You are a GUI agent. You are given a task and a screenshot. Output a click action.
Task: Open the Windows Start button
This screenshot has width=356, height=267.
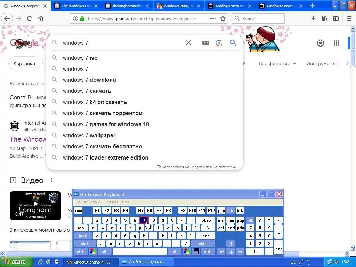tap(16, 262)
